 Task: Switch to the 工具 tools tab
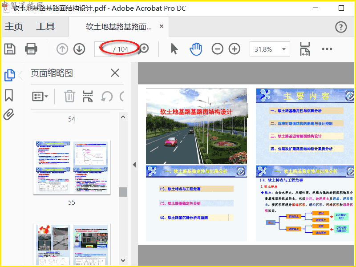(45, 26)
